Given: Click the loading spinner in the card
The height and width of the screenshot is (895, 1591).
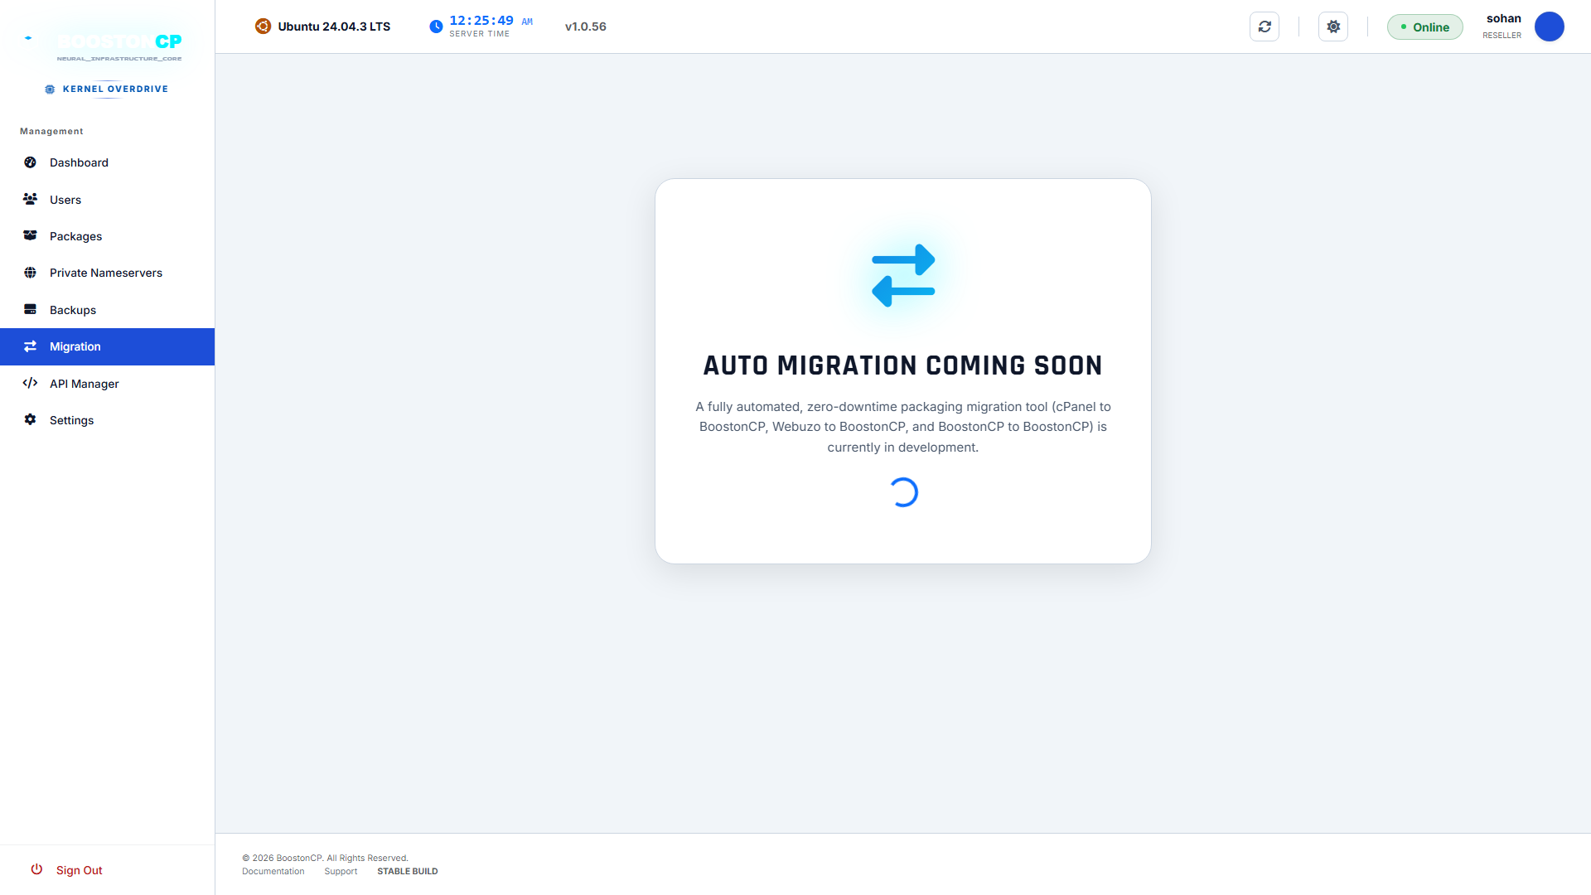Looking at the screenshot, I should click(903, 492).
